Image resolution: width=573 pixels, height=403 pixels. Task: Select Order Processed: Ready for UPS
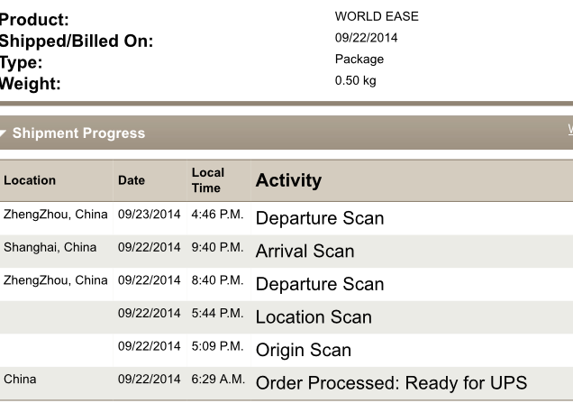pos(391,383)
